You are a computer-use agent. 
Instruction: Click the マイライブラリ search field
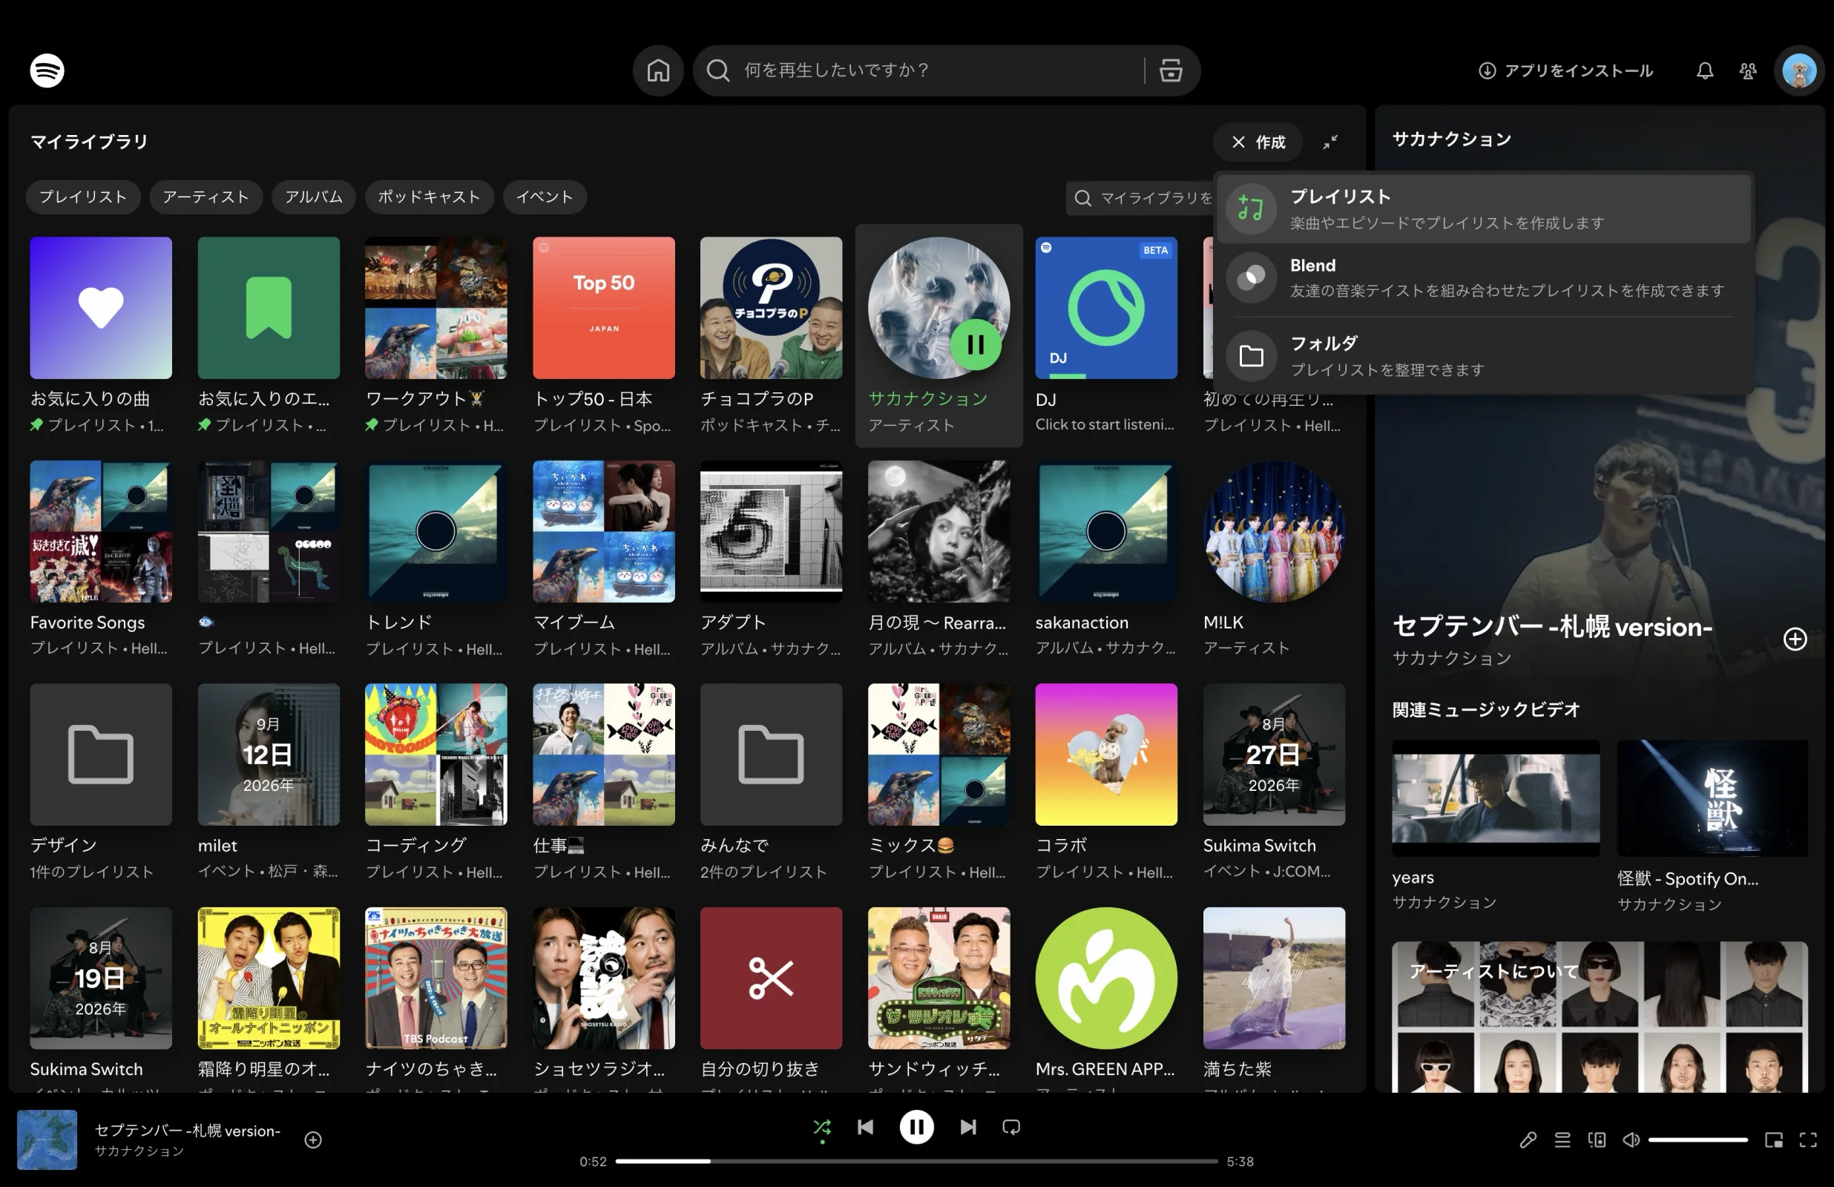pos(1140,198)
